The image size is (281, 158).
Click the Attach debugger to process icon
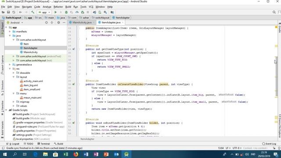(x=83, y=12)
